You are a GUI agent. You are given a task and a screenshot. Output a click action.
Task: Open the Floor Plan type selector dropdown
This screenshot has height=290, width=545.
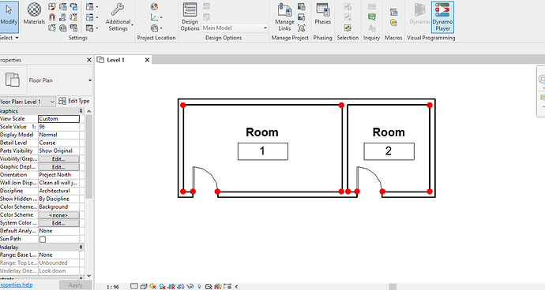point(90,80)
